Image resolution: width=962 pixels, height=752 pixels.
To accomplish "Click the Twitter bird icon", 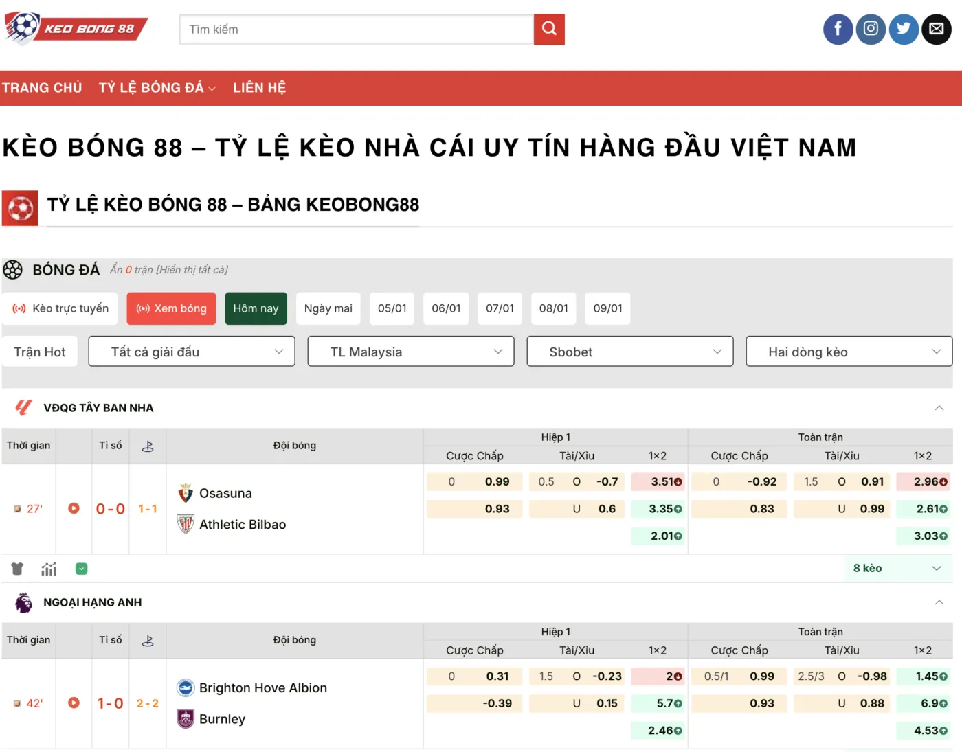I will point(904,29).
